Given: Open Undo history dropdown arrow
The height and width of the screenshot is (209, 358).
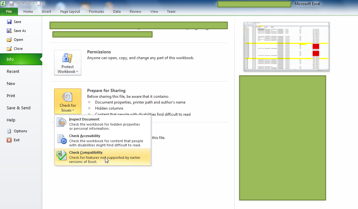Looking at the screenshot, I should 23,4.
